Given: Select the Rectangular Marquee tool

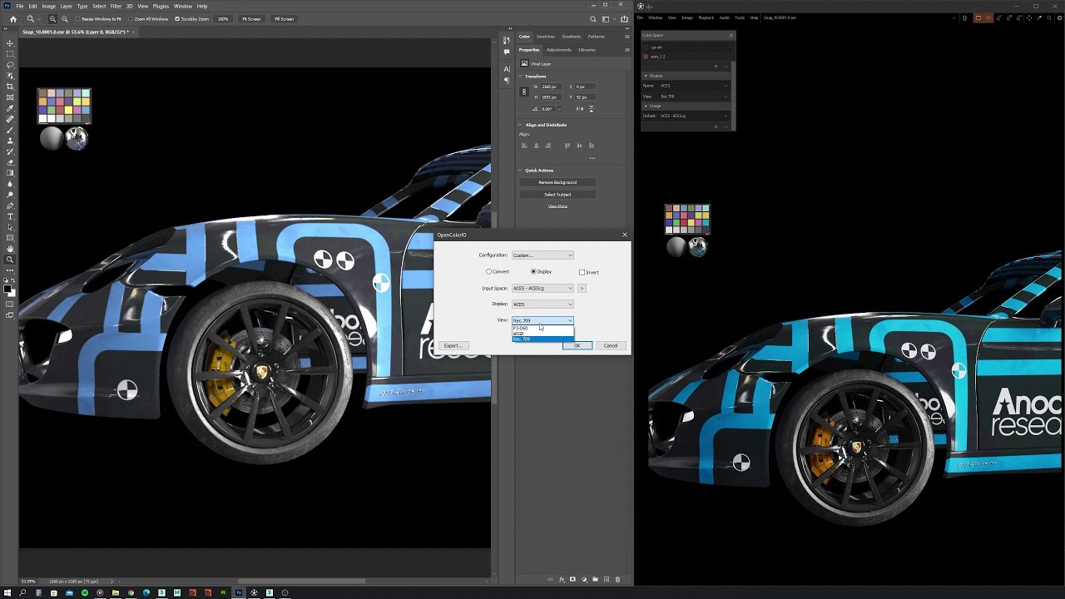Looking at the screenshot, I should click(10, 54).
